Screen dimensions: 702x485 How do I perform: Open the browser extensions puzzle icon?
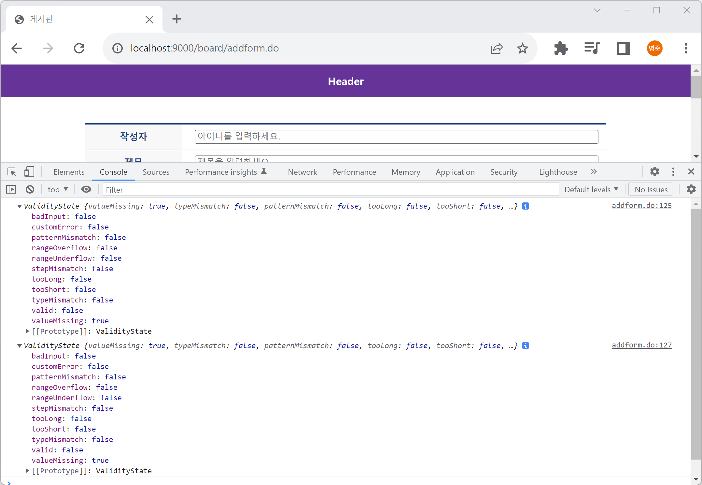pos(561,48)
